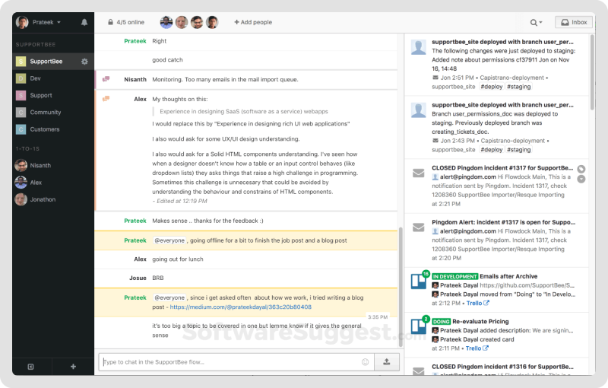Click #deploy tag on Jon 2:51 PM item
Image resolution: width=608 pixels, height=388 pixels.
491,87
